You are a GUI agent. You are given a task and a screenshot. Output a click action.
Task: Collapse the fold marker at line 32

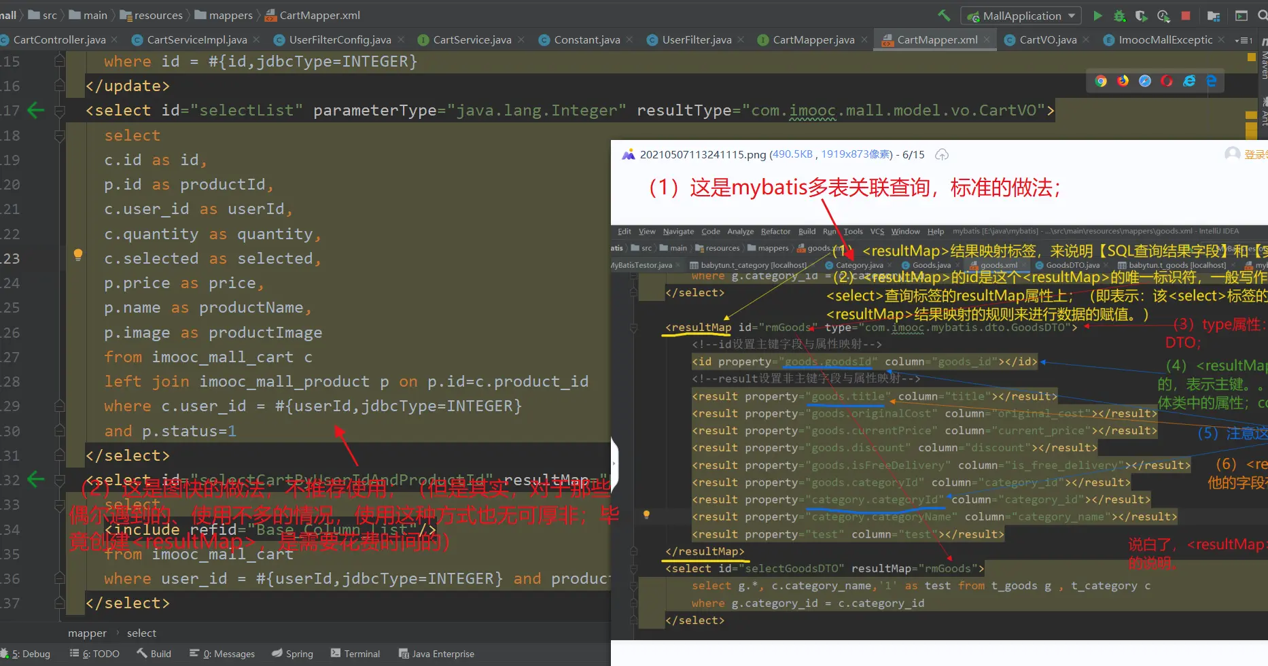(x=60, y=480)
